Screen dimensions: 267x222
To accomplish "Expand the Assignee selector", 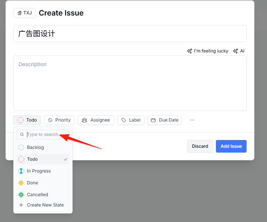I will point(96,120).
